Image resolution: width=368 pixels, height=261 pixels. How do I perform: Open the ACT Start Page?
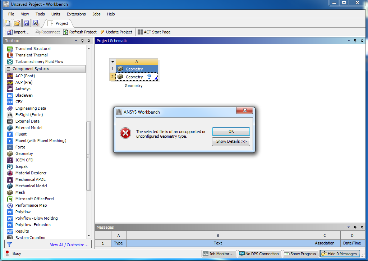tap(154, 32)
